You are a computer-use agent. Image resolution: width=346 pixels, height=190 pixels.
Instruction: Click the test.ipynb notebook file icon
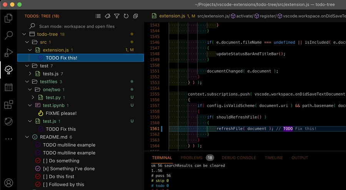(x=38, y=105)
